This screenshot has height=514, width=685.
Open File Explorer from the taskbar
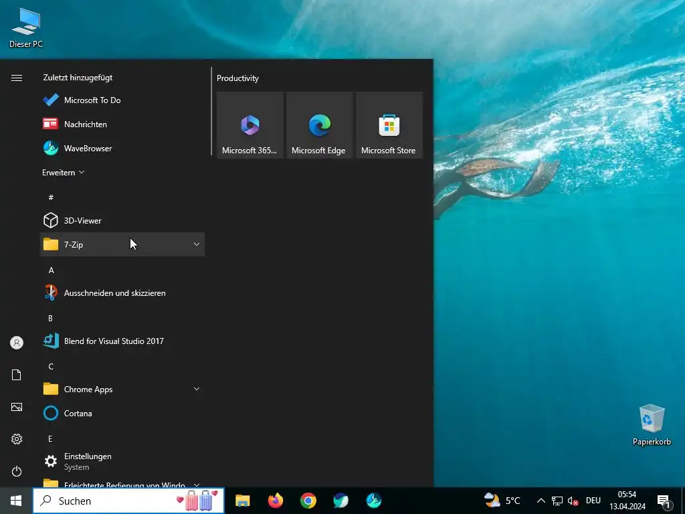point(242,501)
